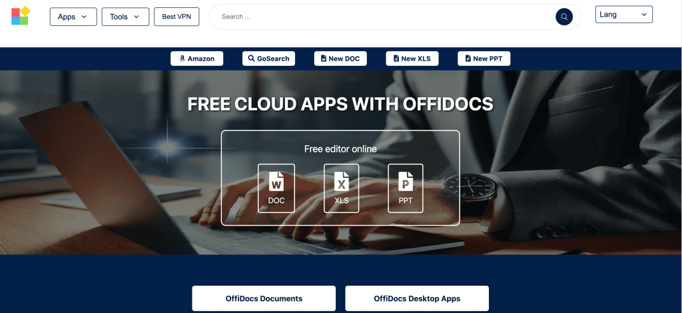Viewport: 682px width, 313px height.
Task: Click the Free Cloud Apps with OffiDocs title
Action: [340, 105]
